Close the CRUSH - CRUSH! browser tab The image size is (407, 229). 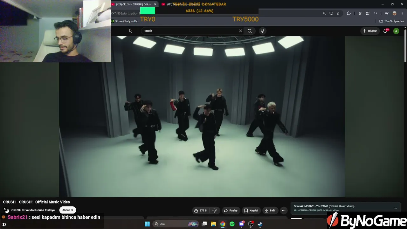[155, 4]
